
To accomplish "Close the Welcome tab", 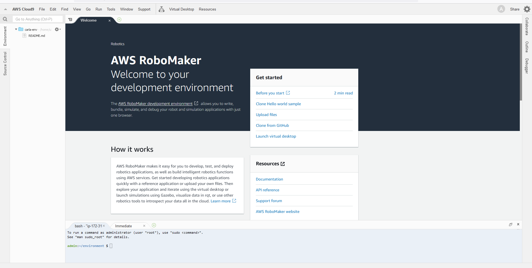I will [110, 20].
